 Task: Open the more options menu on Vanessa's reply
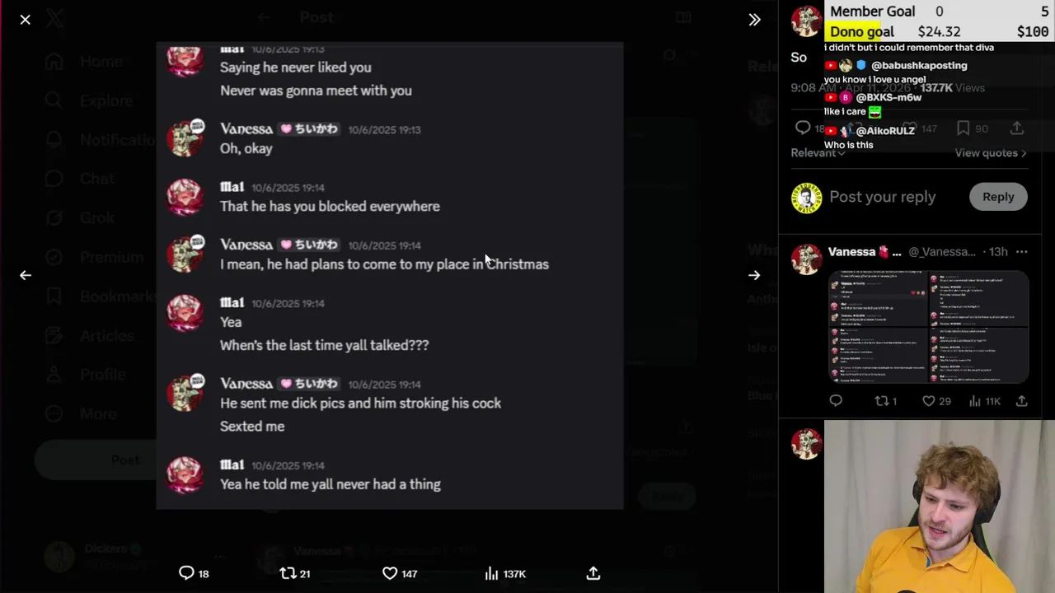pos(1022,252)
